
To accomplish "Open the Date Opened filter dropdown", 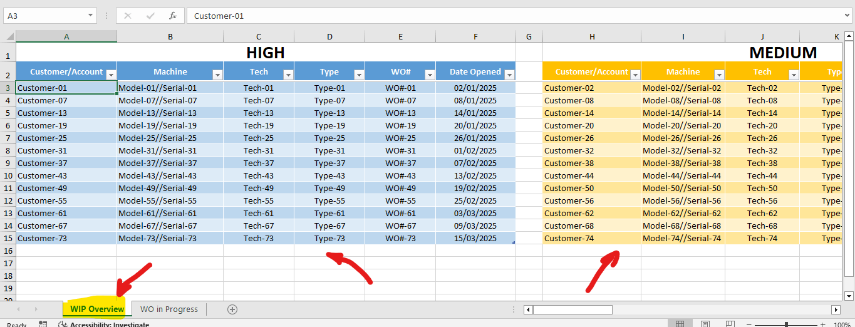I will [509, 75].
